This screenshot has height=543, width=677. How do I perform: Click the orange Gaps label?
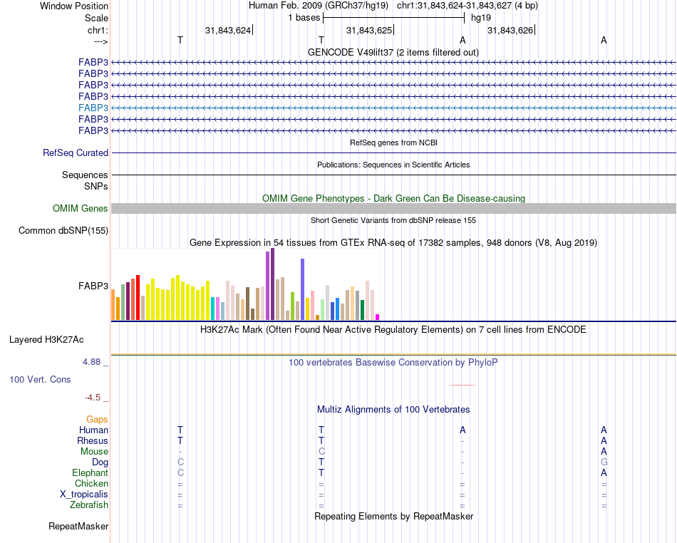(97, 419)
